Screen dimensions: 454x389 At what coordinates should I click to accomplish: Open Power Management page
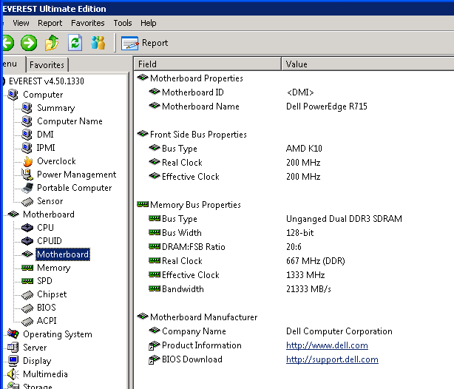(76, 175)
